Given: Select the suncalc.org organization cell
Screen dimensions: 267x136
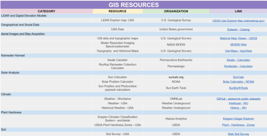Looking at the screenshot, I should point(176,77).
